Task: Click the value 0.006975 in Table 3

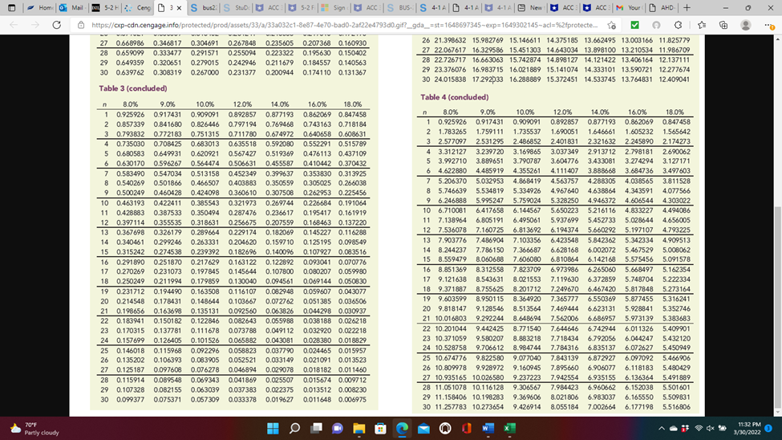Action: 352,400
